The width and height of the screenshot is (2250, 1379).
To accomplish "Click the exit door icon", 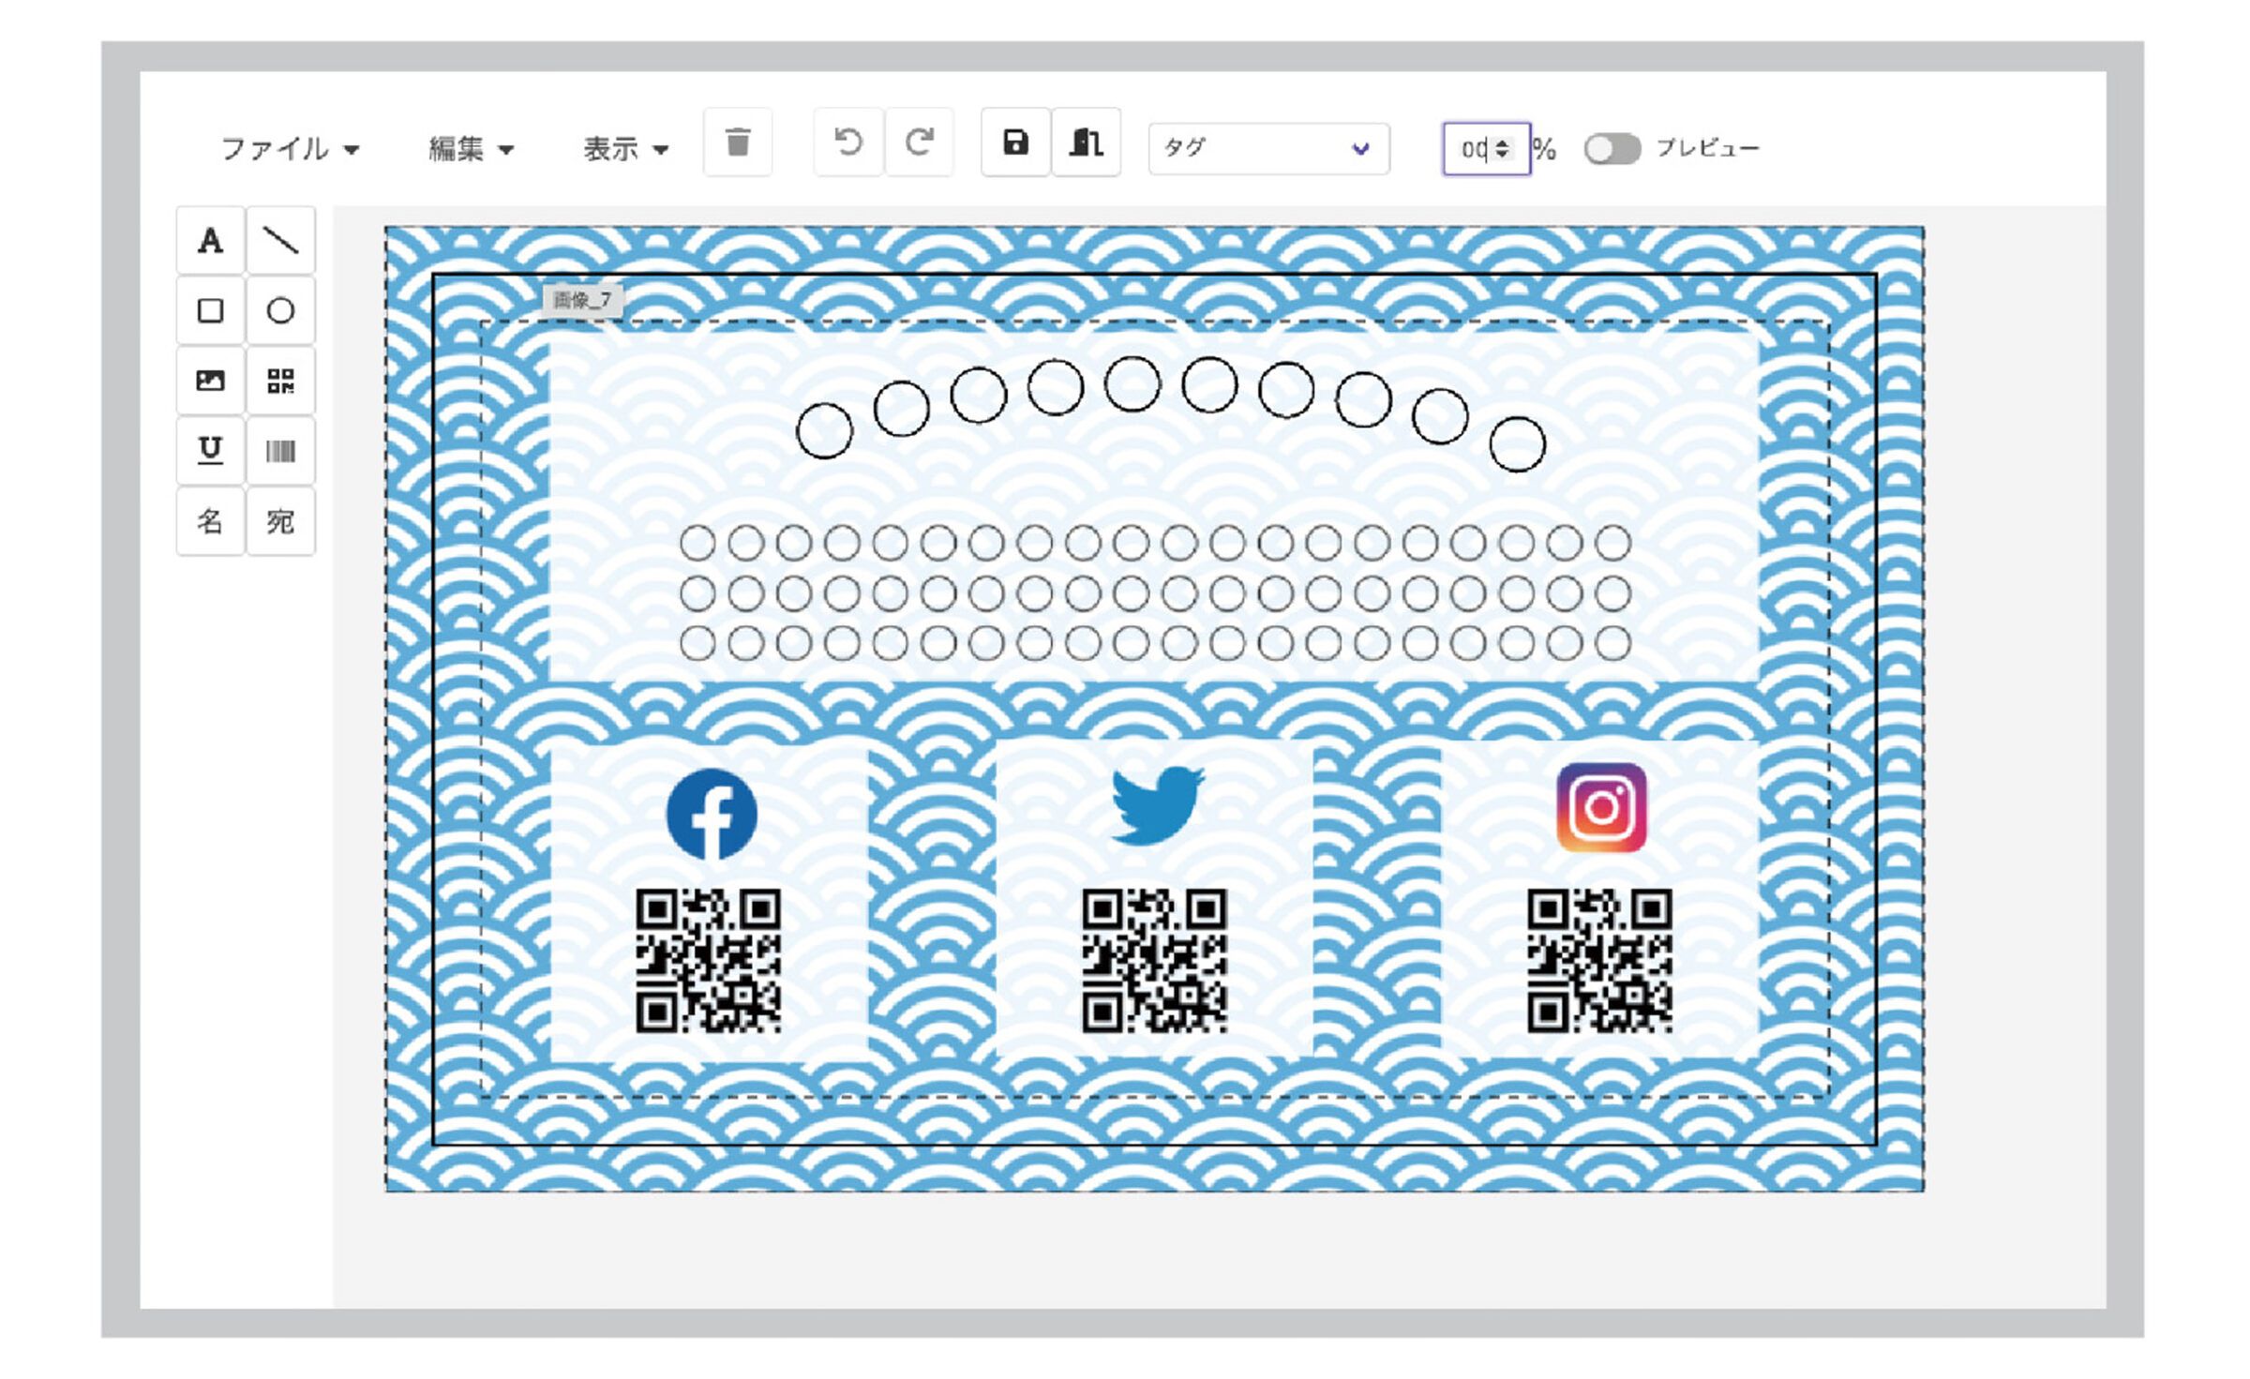I will [1086, 142].
